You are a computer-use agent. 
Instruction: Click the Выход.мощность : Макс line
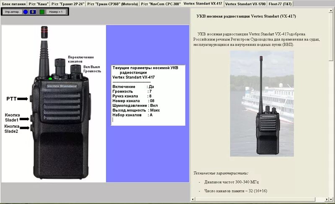click(137, 110)
